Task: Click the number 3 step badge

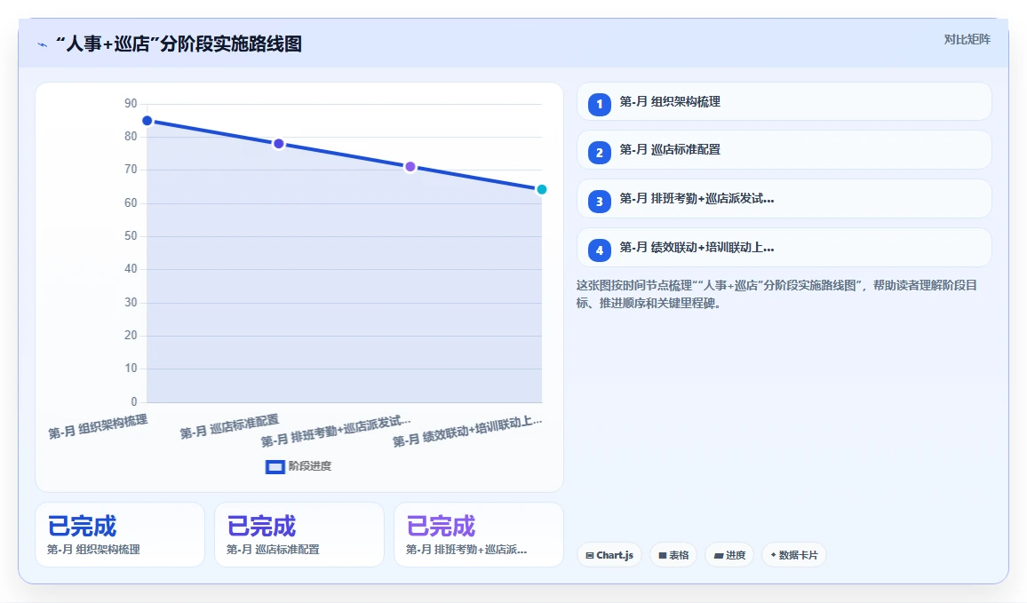Action: (600, 202)
